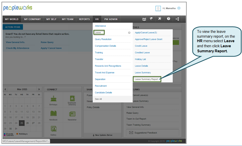
Task: Open the MY SELF menu
Action: pyautogui.click(x=51, y=19)
